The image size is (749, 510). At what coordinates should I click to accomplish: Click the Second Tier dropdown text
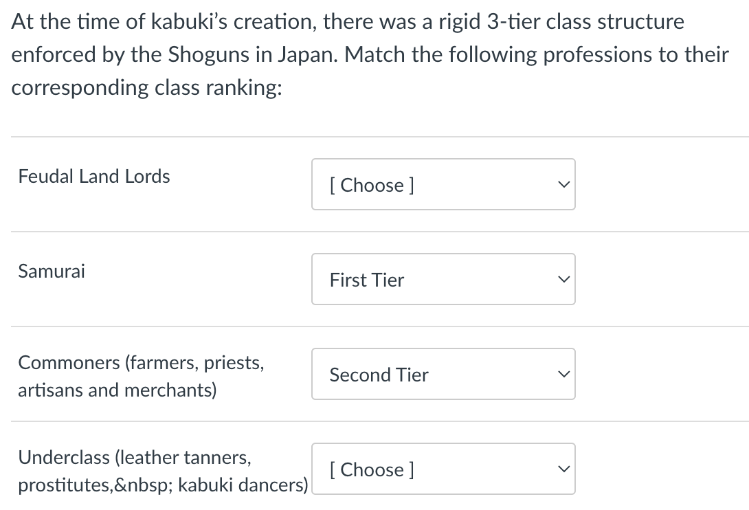(x=379, y=375)
